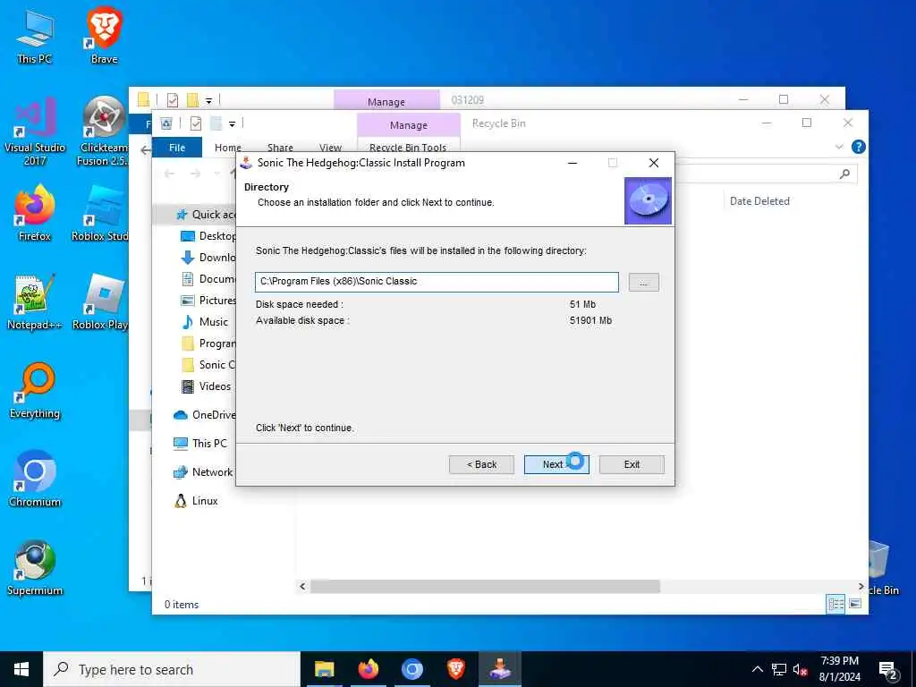The width and height of the screenshot is (916, 687).
Task: Sort by Date Deleted column header
Action: point(759,201)
